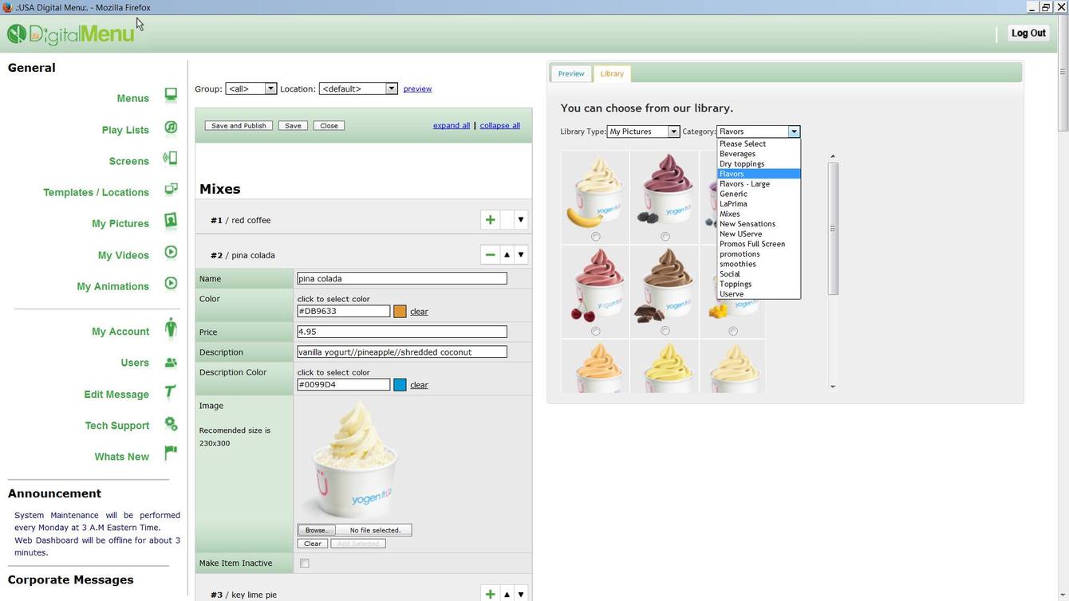Expand key lime pie with plus icon

[x=490, y=595]
